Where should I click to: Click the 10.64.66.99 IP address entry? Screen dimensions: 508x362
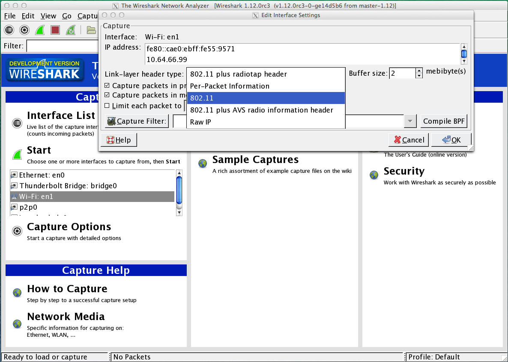tap(167, 59)
